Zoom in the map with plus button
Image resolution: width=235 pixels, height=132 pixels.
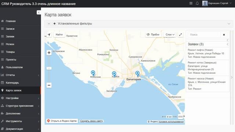point(49,53)
